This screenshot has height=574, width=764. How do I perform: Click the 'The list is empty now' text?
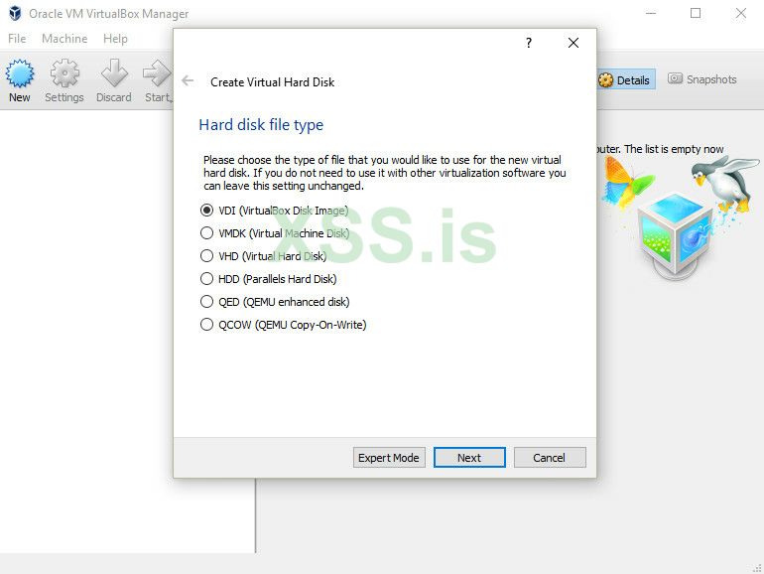pyautogui.click(x=674, y=149)
